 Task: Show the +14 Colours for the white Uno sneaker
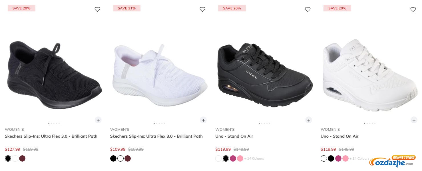pos(359,158)
